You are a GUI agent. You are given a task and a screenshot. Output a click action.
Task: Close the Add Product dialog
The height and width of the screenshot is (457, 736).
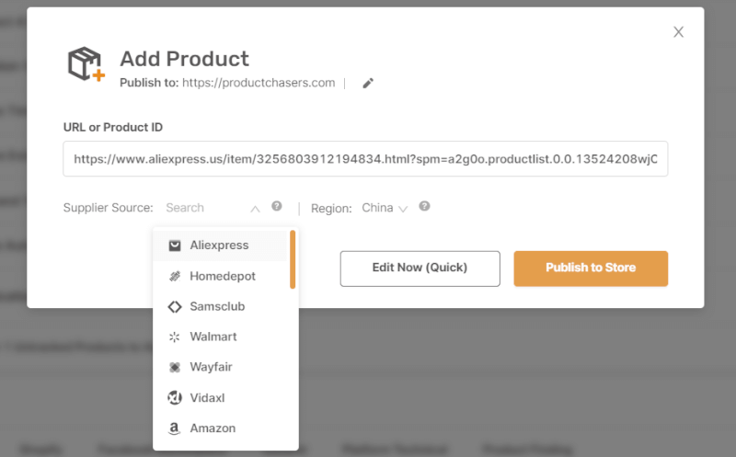[678, 32]
